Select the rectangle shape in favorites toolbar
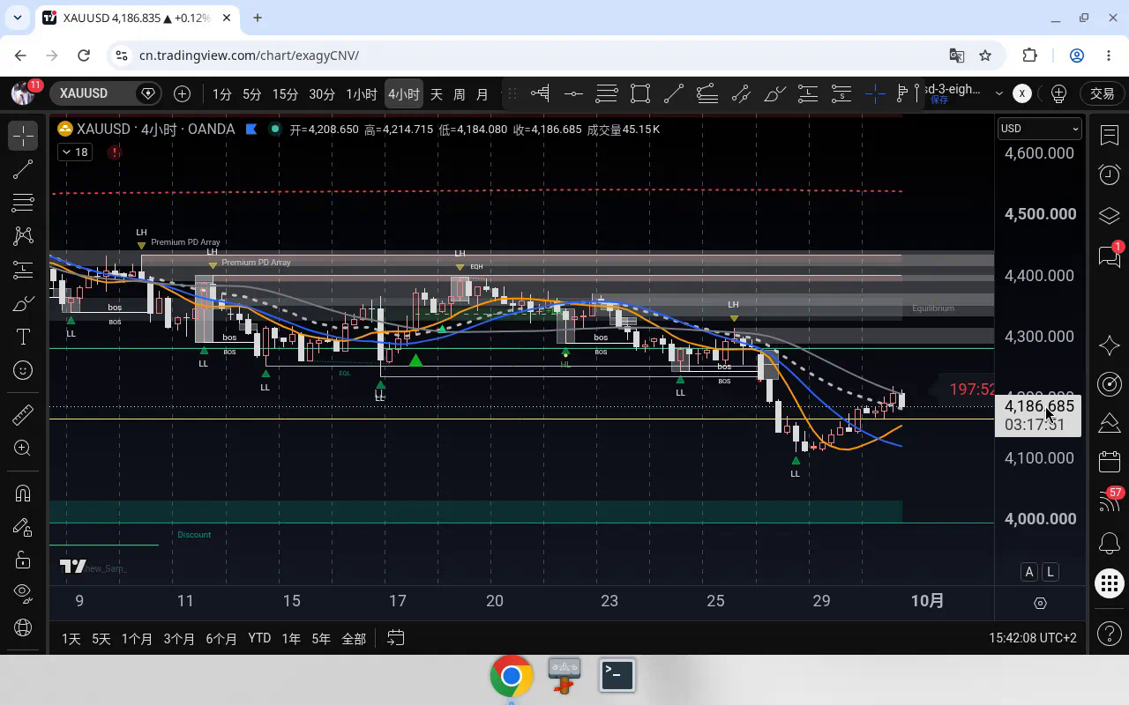 [x=640, y=93]
